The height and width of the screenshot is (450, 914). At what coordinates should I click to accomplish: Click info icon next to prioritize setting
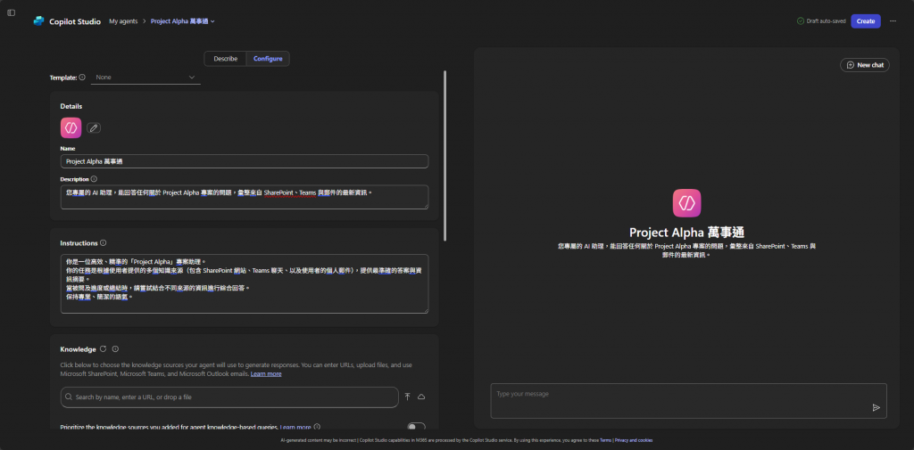coord(317,427)
